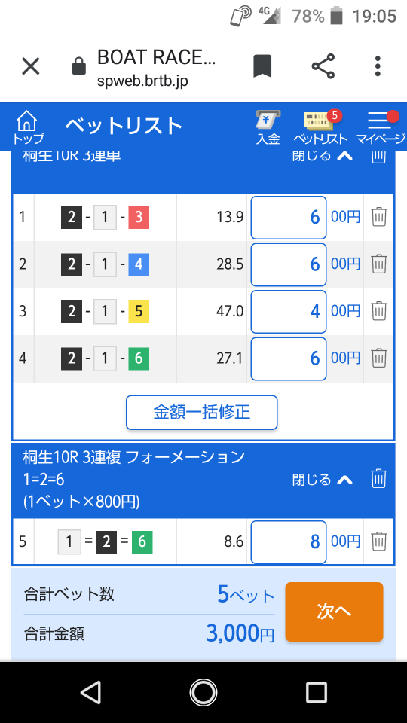Collapse the 3連複 フォーメーション section with 閉じる

click(323, 480)
